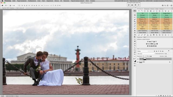Viewport: 173px width, 97px height.
Task: Click the маска: Чёрная button
Action: point(155,33)
